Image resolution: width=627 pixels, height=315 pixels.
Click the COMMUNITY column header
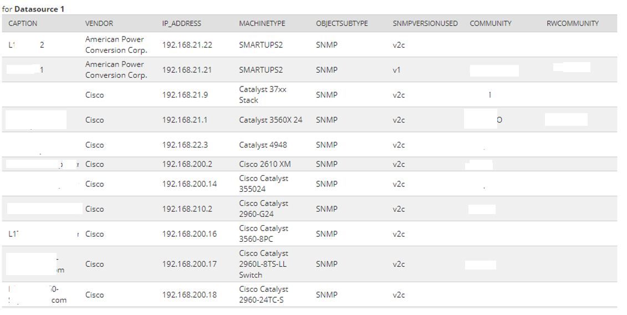490,23
